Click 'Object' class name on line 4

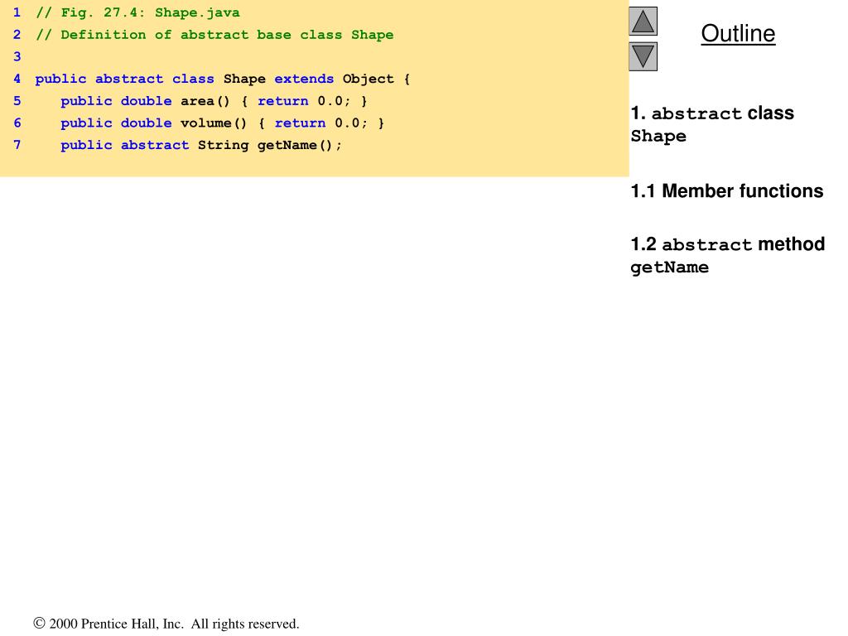point(369,79)
